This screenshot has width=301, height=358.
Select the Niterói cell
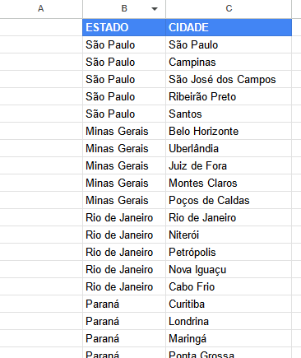(x=229, y=235)
